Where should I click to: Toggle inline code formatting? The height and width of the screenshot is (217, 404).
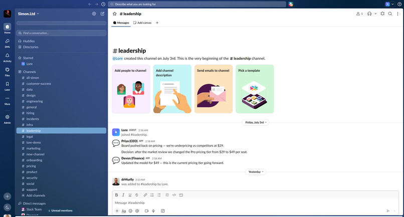[x=174, y=195]
